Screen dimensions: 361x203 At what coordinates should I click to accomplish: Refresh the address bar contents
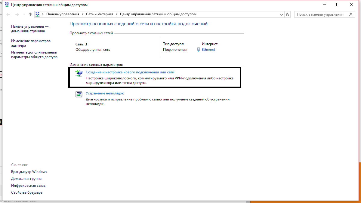(x=288, y=14)
